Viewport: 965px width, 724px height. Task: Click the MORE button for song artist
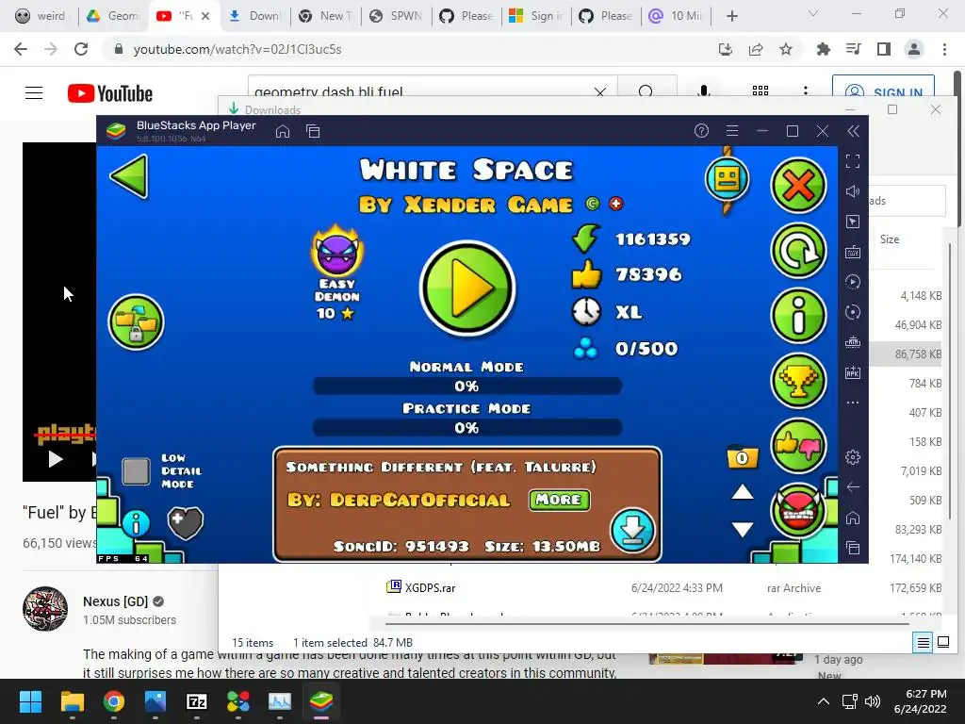pyautogui.click(x=560, y=500)
